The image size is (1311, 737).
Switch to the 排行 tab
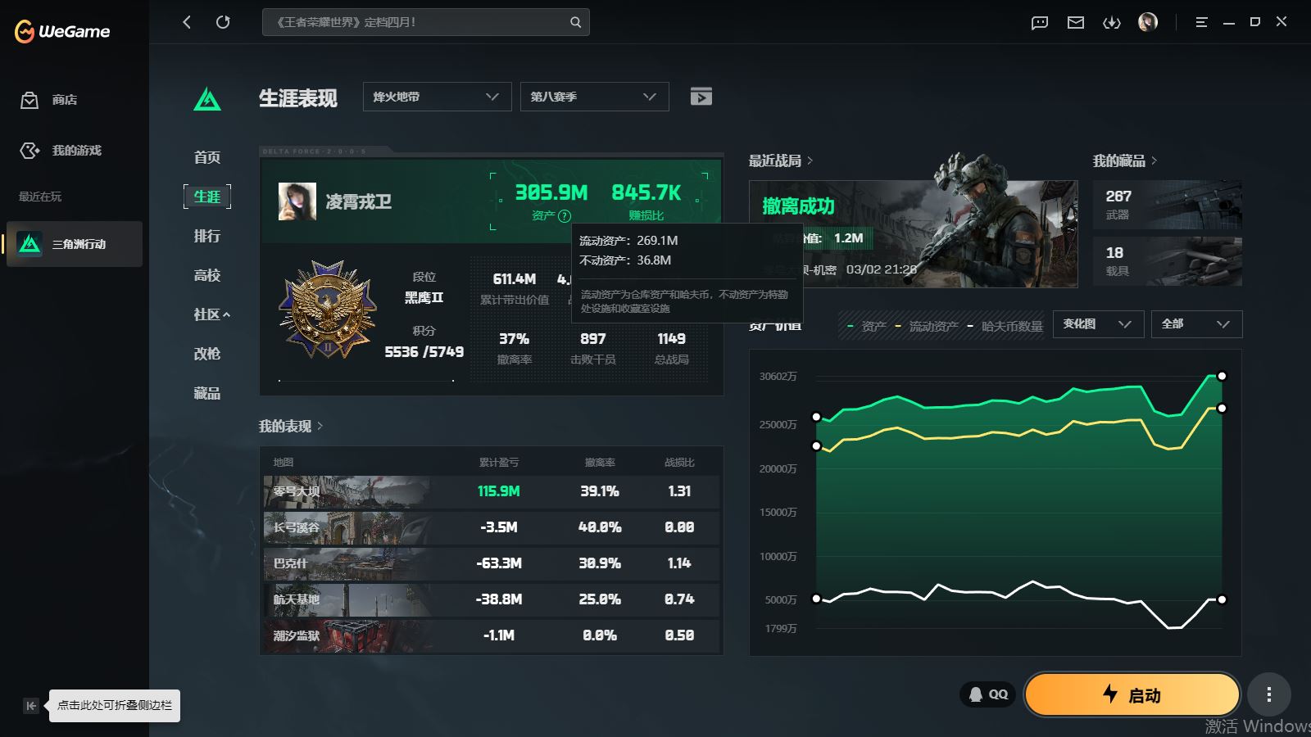click(206, 236)
